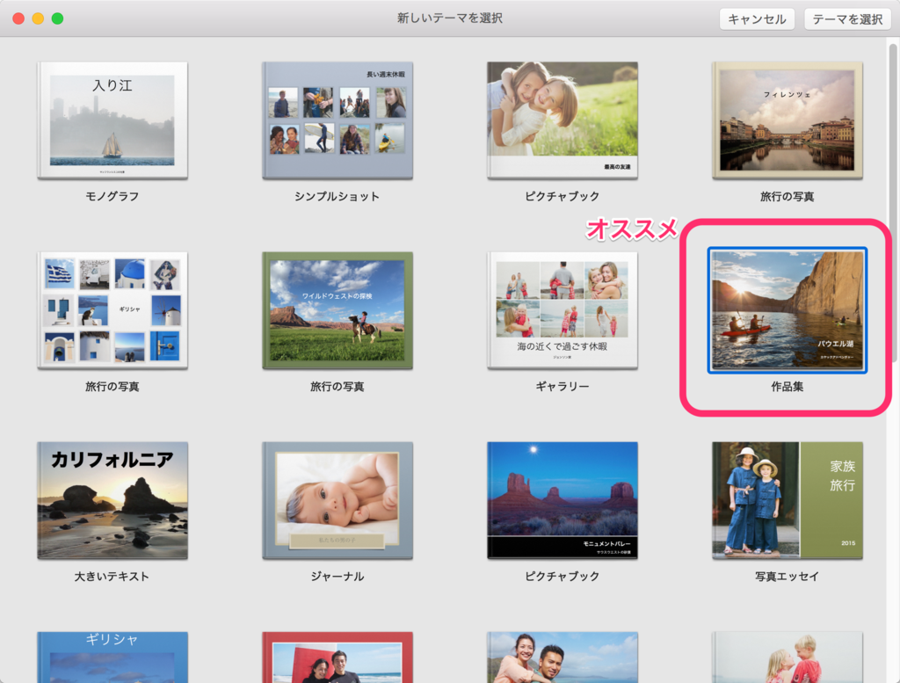Choose the カリフォルニア large text cover

[x=112, y=500]
